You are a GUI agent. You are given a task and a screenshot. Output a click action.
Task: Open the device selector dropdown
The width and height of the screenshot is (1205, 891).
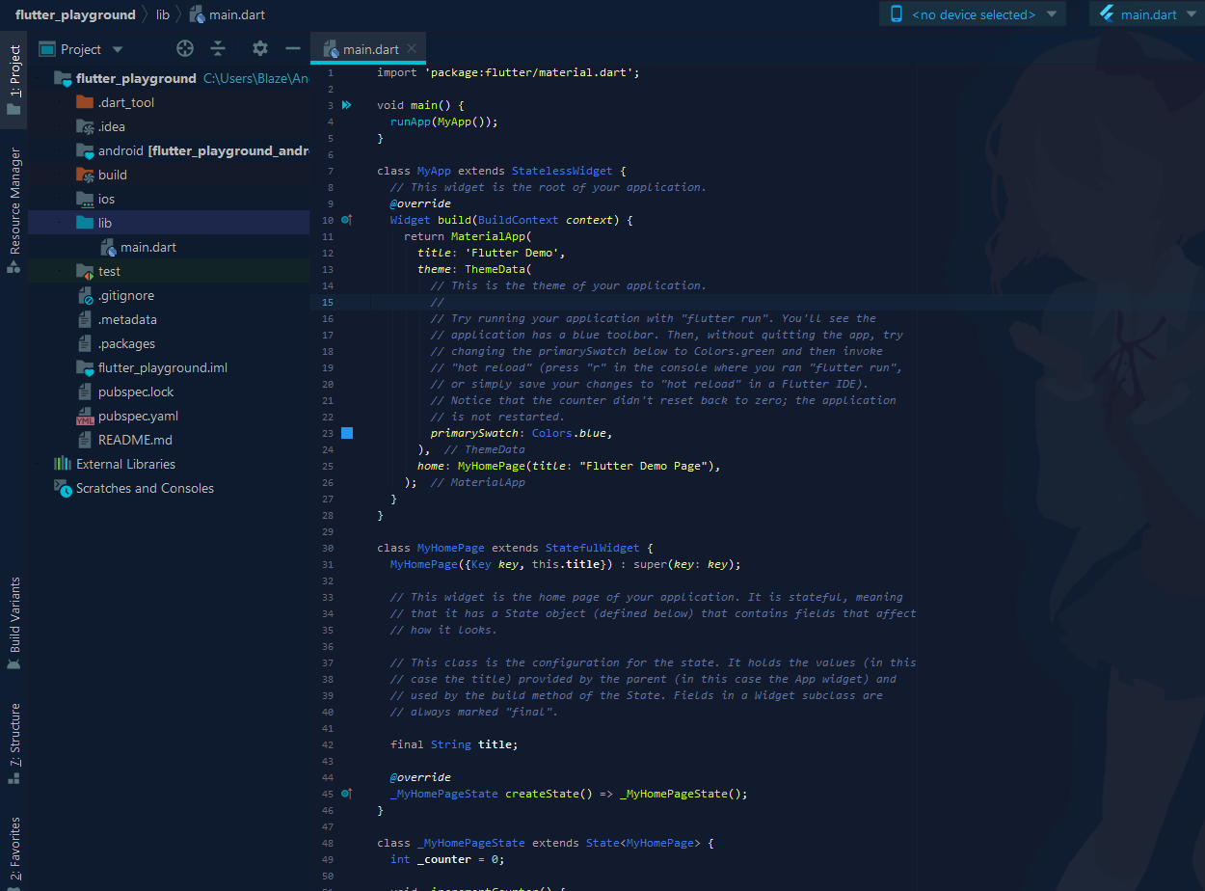(x=973, y=14)
